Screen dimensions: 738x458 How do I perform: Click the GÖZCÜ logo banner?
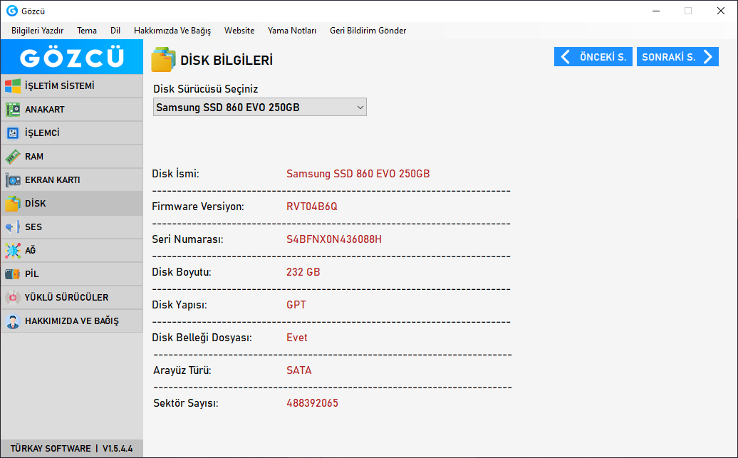pyautogui.click(x=72, y=57)
